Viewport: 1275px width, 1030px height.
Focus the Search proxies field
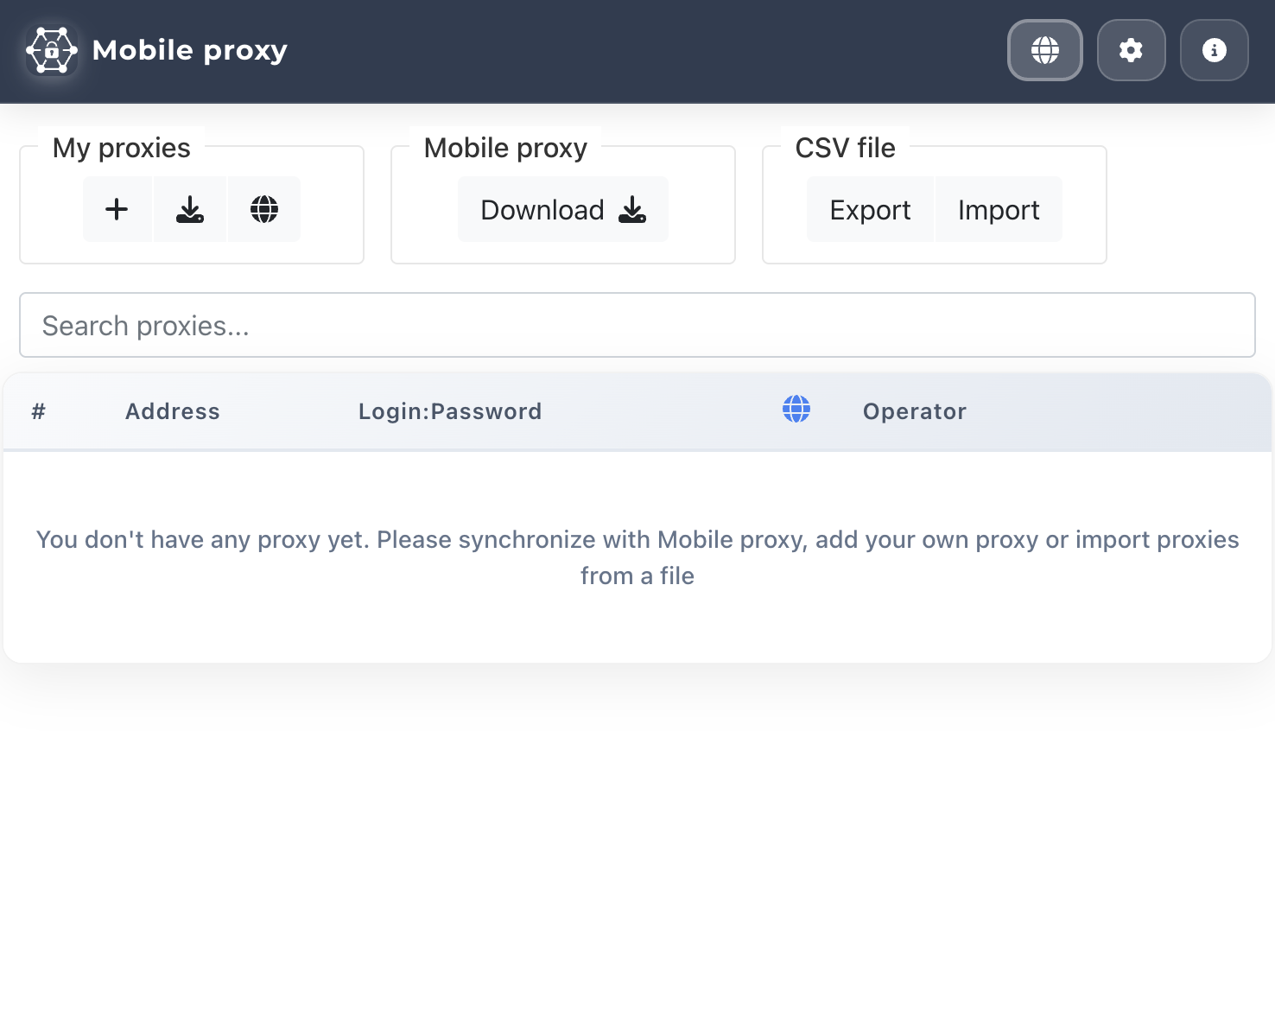click(x=637, y=326)
